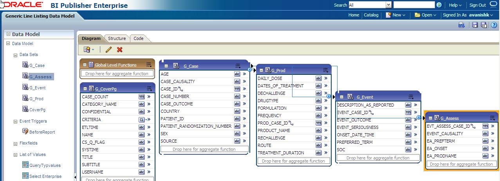Collapse the G_Event group box
The height and width of the screenshot is (181, 500).
[x=341, y=97]
